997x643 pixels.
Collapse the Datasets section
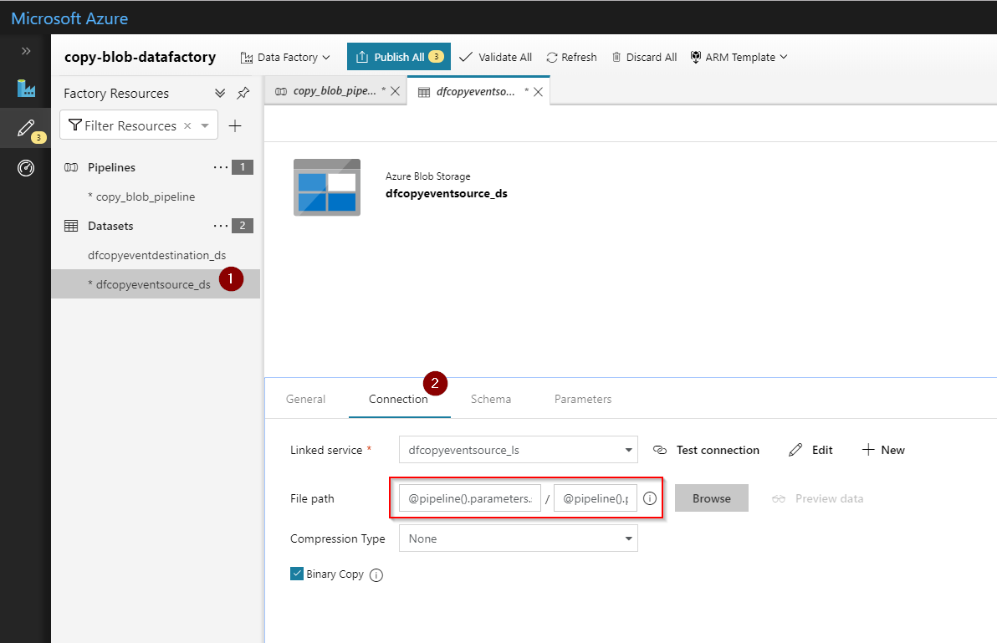(110, 226)
